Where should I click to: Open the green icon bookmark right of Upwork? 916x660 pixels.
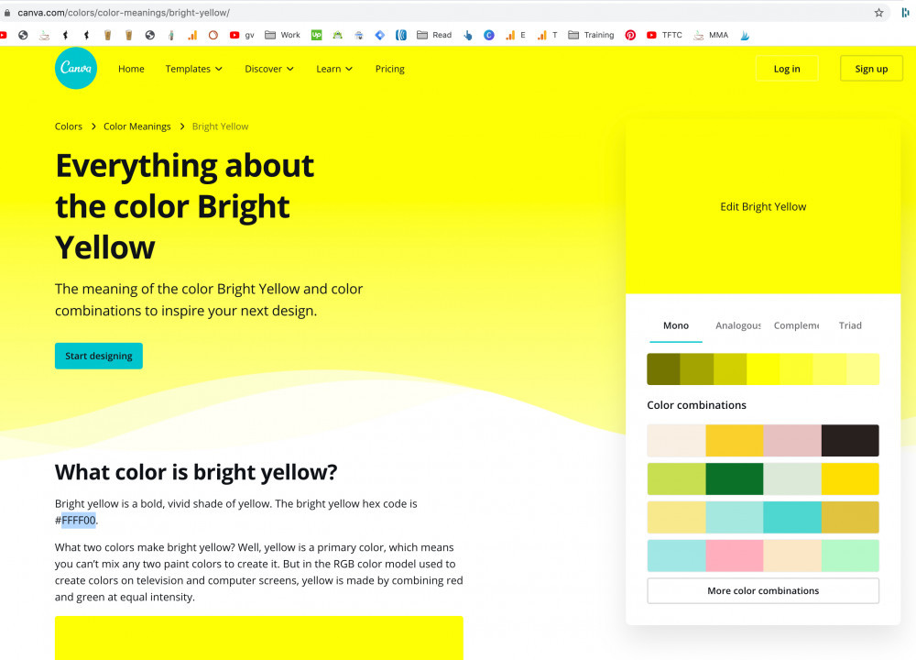click(338, 35)
